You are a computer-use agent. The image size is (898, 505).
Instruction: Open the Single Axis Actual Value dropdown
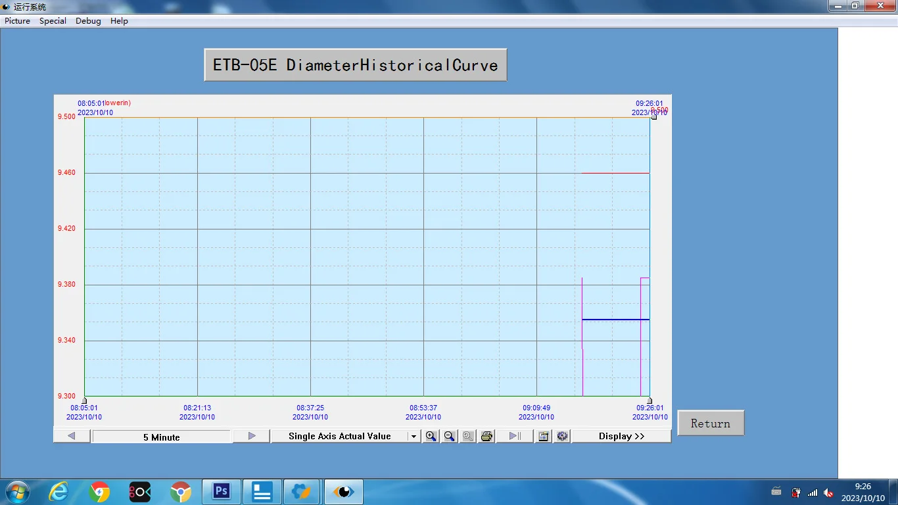[413, 436]
